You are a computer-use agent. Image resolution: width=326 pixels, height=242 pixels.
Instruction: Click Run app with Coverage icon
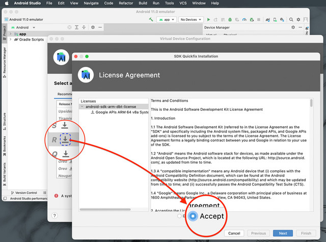click(x=237, y=19)
